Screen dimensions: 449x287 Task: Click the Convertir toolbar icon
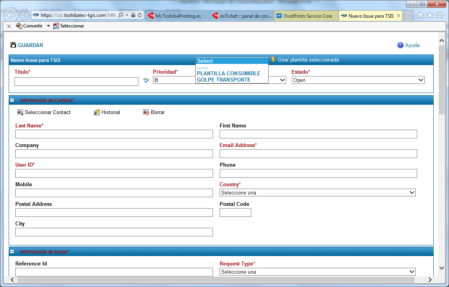[x=19, y=26]
